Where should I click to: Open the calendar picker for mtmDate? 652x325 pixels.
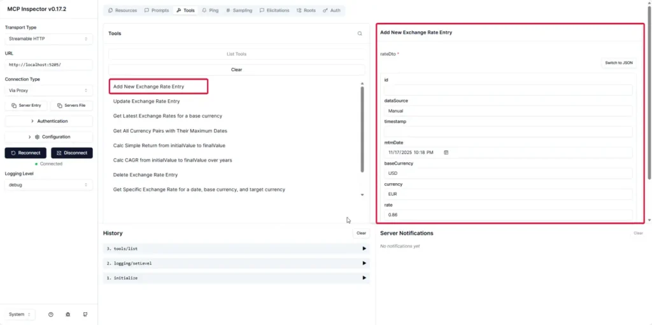click(446, 153)
